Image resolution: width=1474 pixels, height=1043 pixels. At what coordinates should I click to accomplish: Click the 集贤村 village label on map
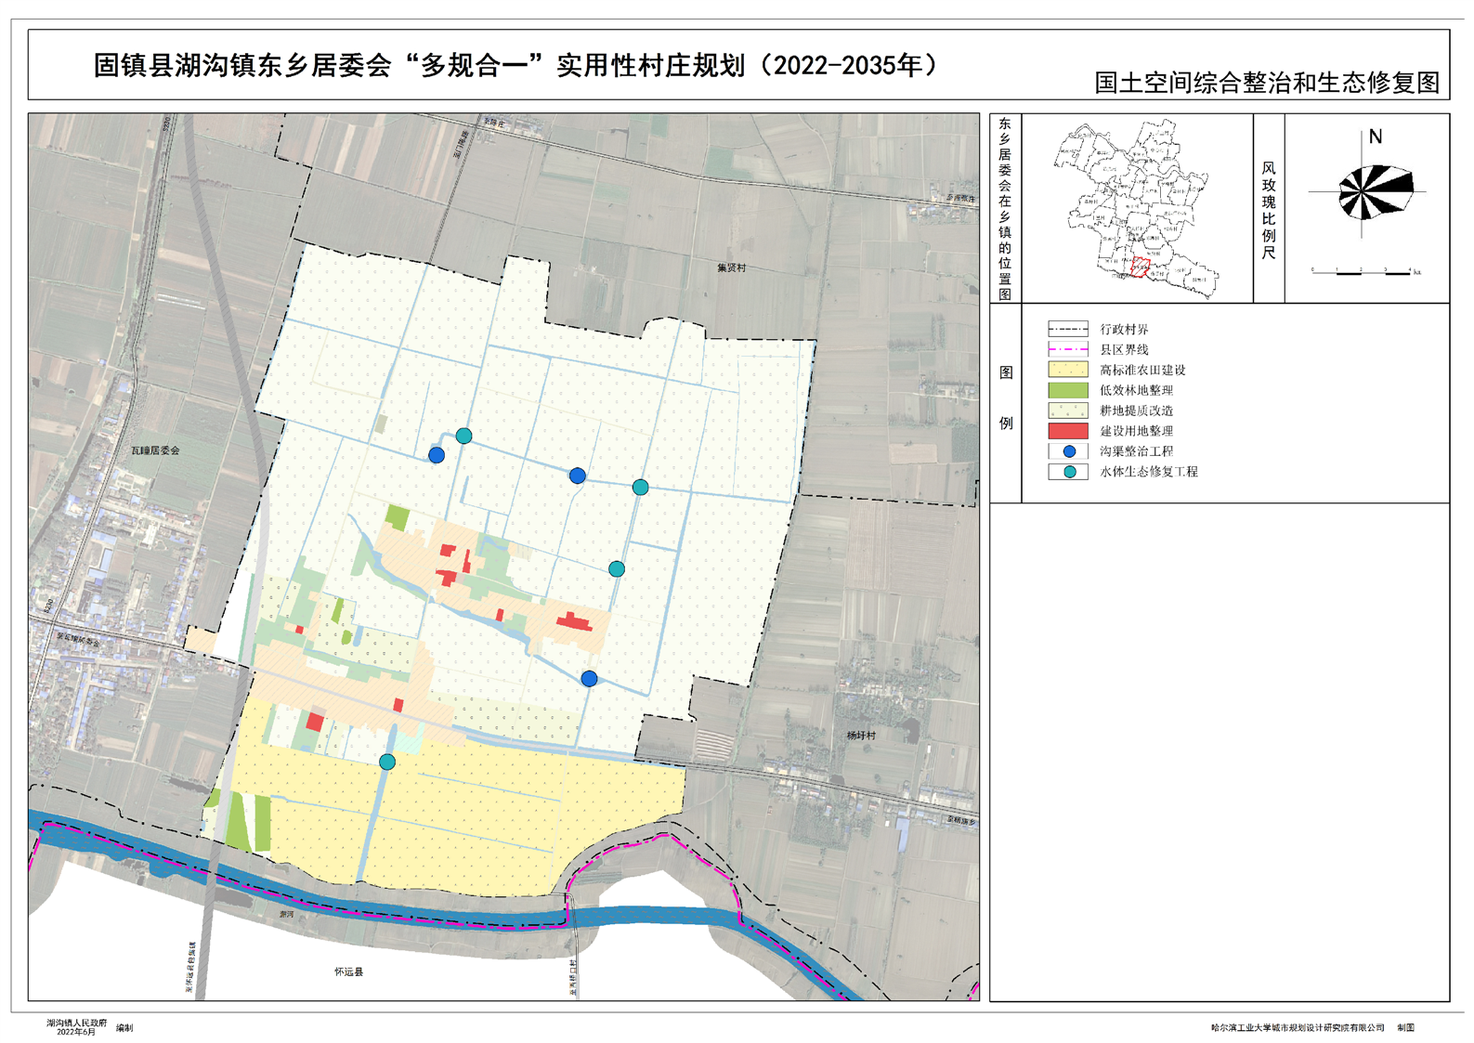[731, 268]
